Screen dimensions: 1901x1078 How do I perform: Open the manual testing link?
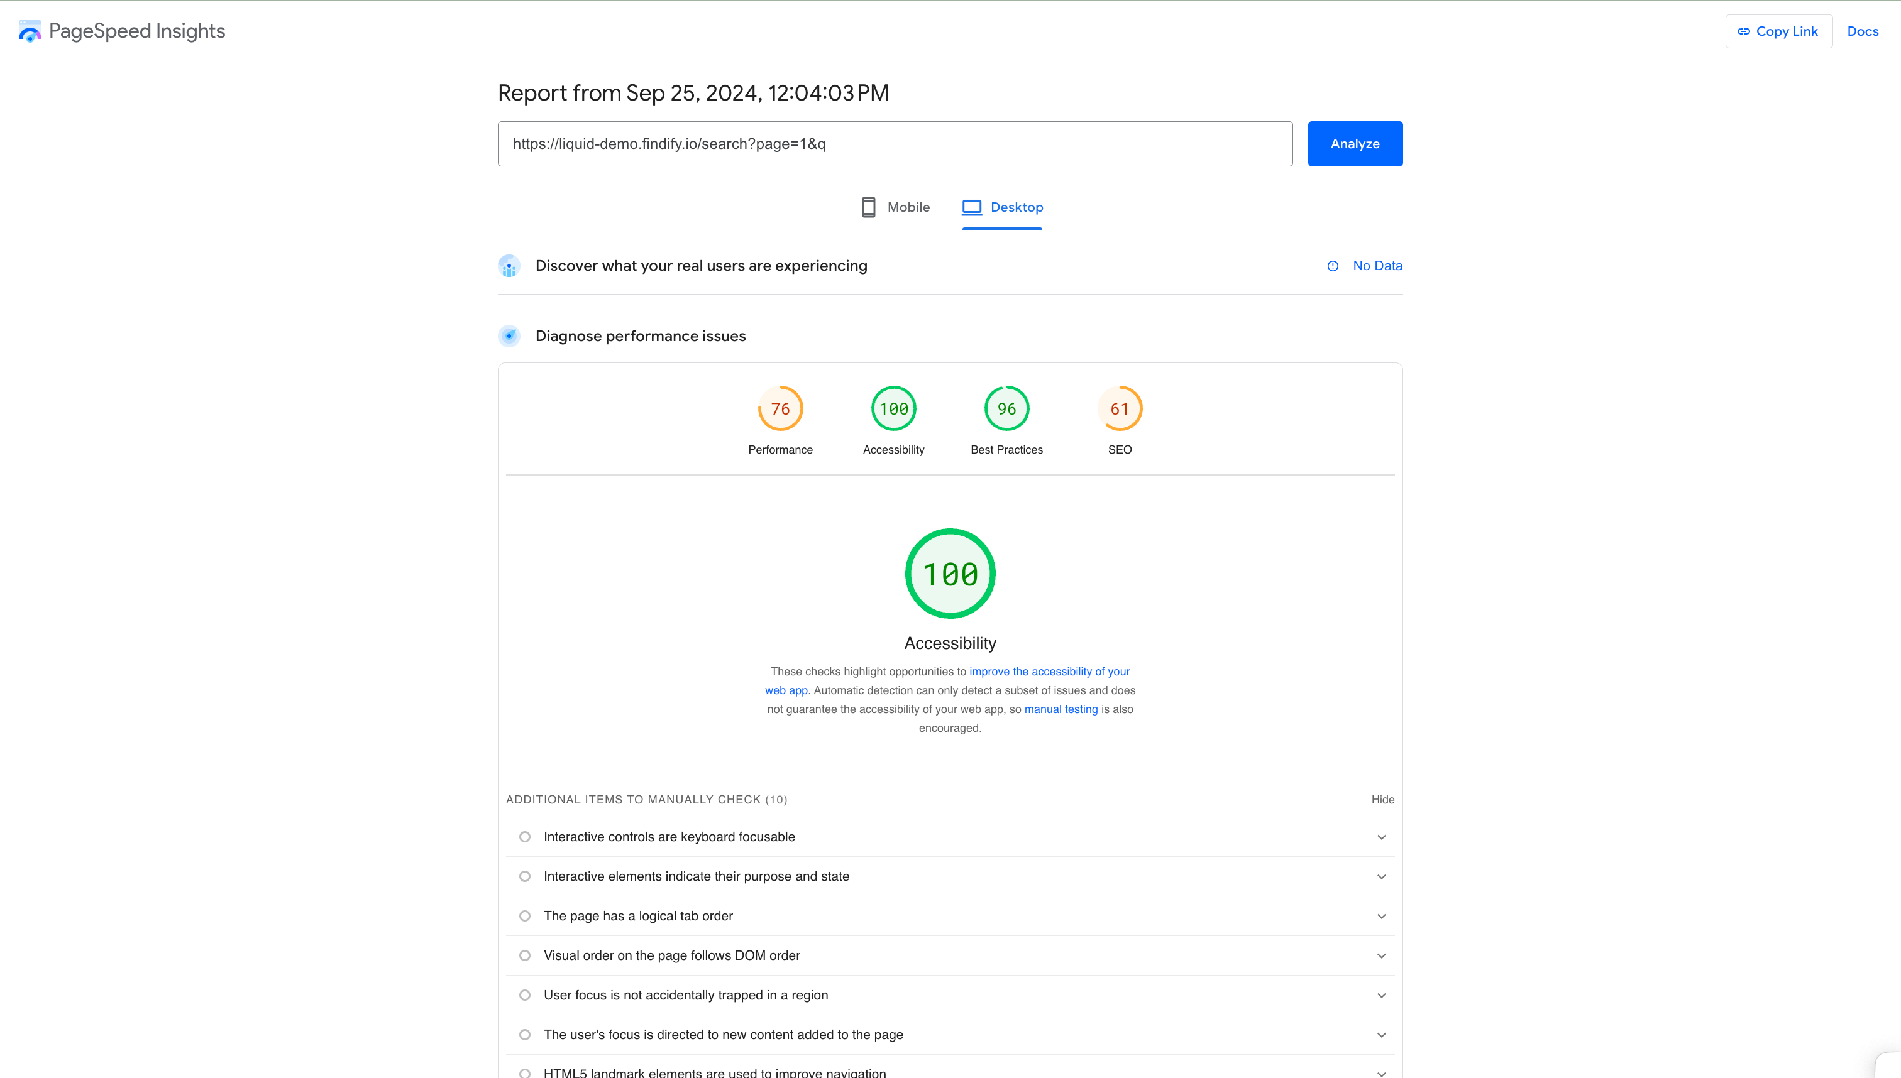tap(1061, 709)
